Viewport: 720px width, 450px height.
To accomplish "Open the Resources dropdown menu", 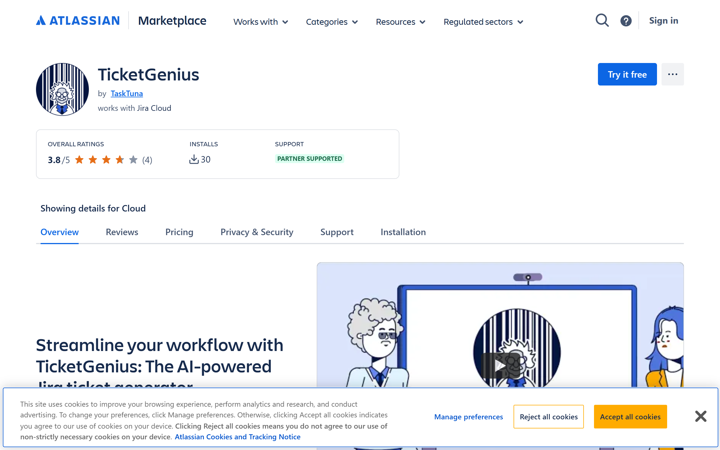I will coord(400,22).
